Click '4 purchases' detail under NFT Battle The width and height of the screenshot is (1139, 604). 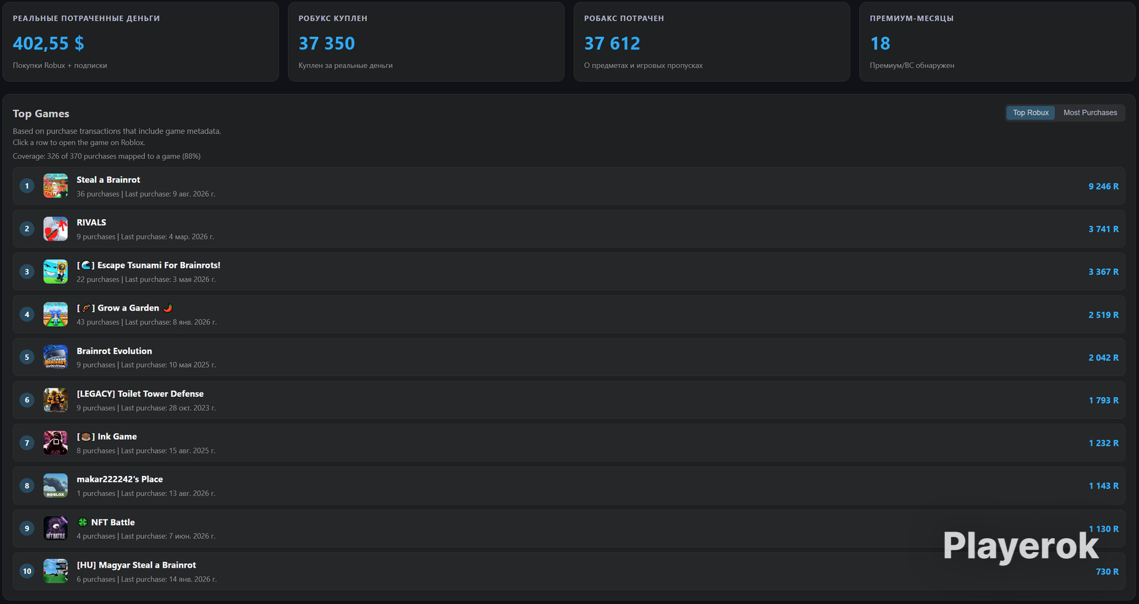click(x=96, y=536)
